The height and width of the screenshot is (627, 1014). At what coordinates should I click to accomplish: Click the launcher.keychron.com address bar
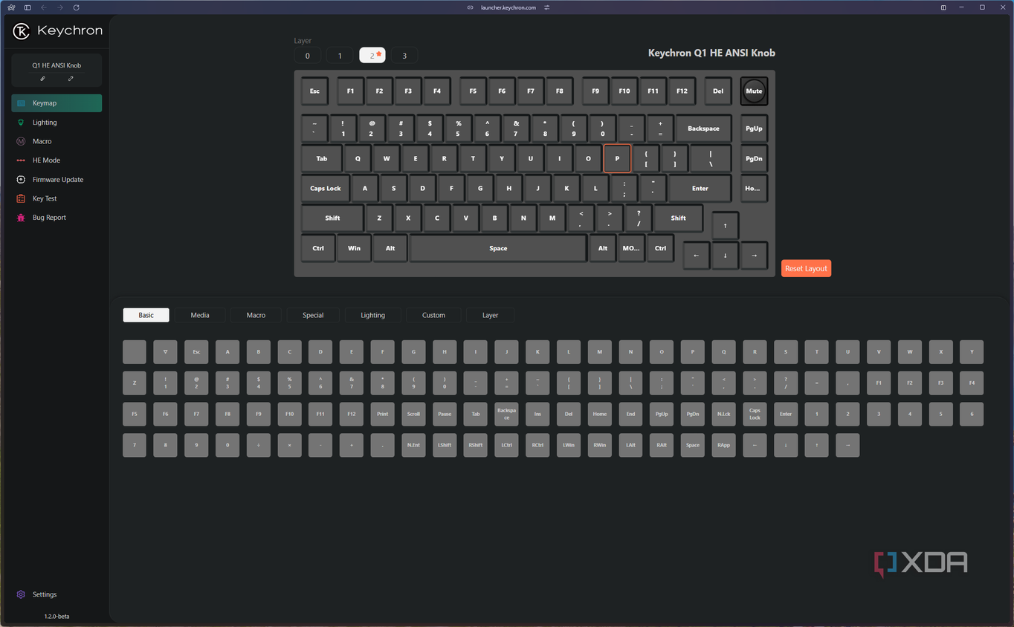coord(508,7)
